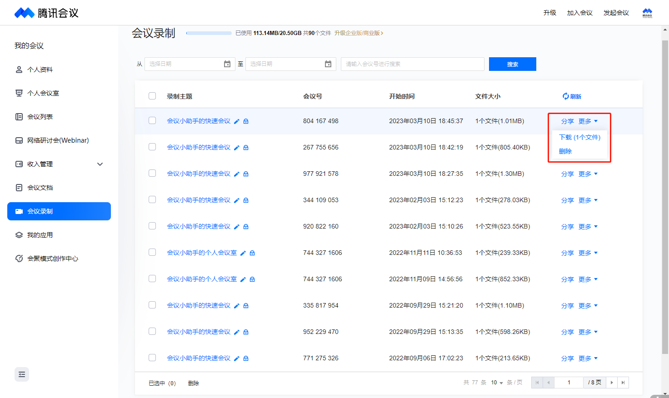Image resolution: width=669 pixels, height=398 pixels.
Task: Edit title of the 2022年11月11日 recording
Action: tap(243, 253)
